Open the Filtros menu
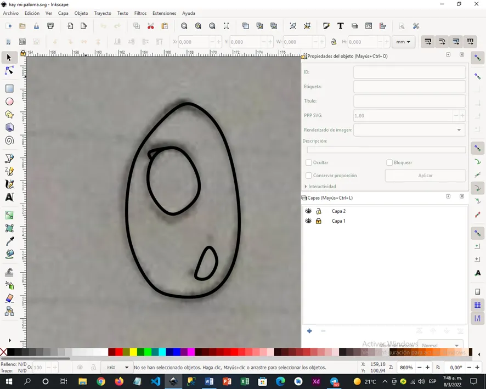Viewport: 486px width, 389px height. 140,13
